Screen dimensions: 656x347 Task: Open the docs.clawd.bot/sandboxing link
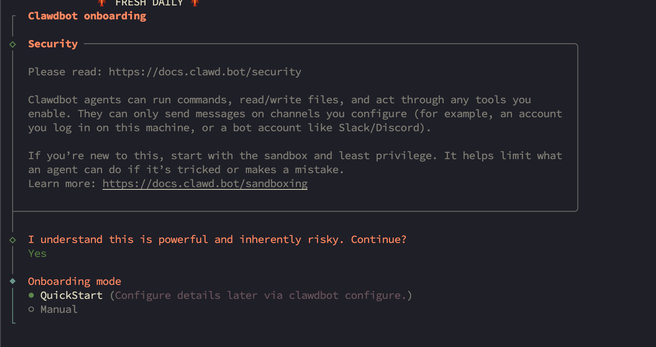pyautogui.click(x=205, y=184)
